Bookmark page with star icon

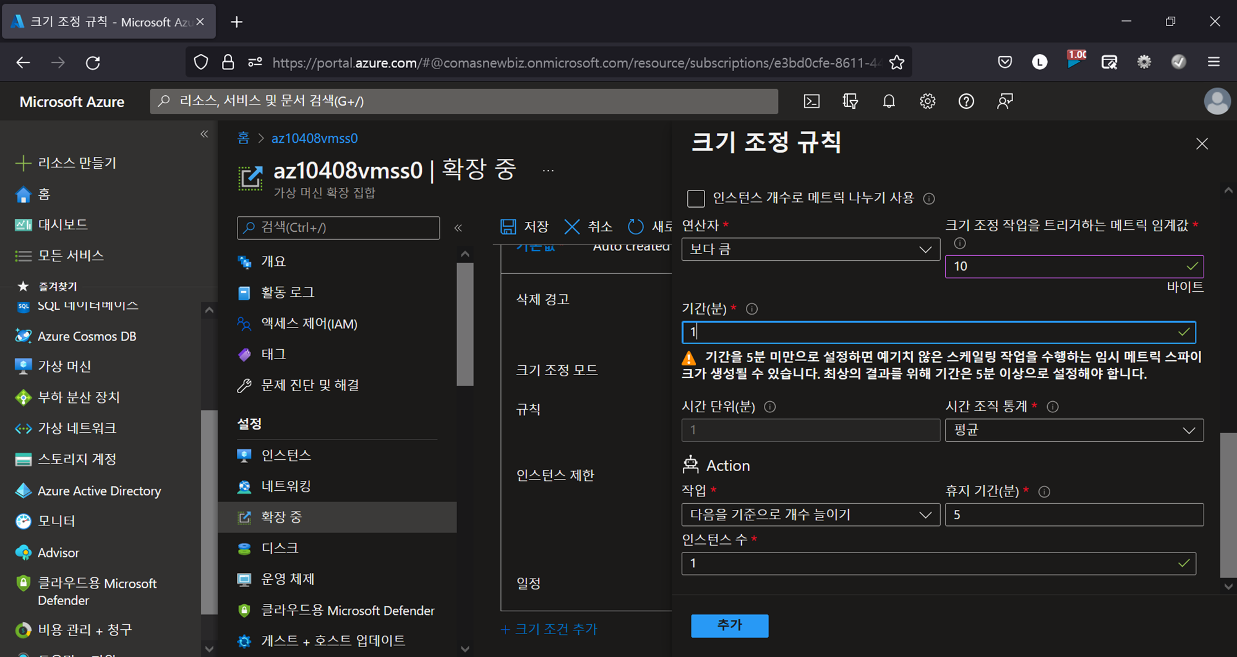896,62
